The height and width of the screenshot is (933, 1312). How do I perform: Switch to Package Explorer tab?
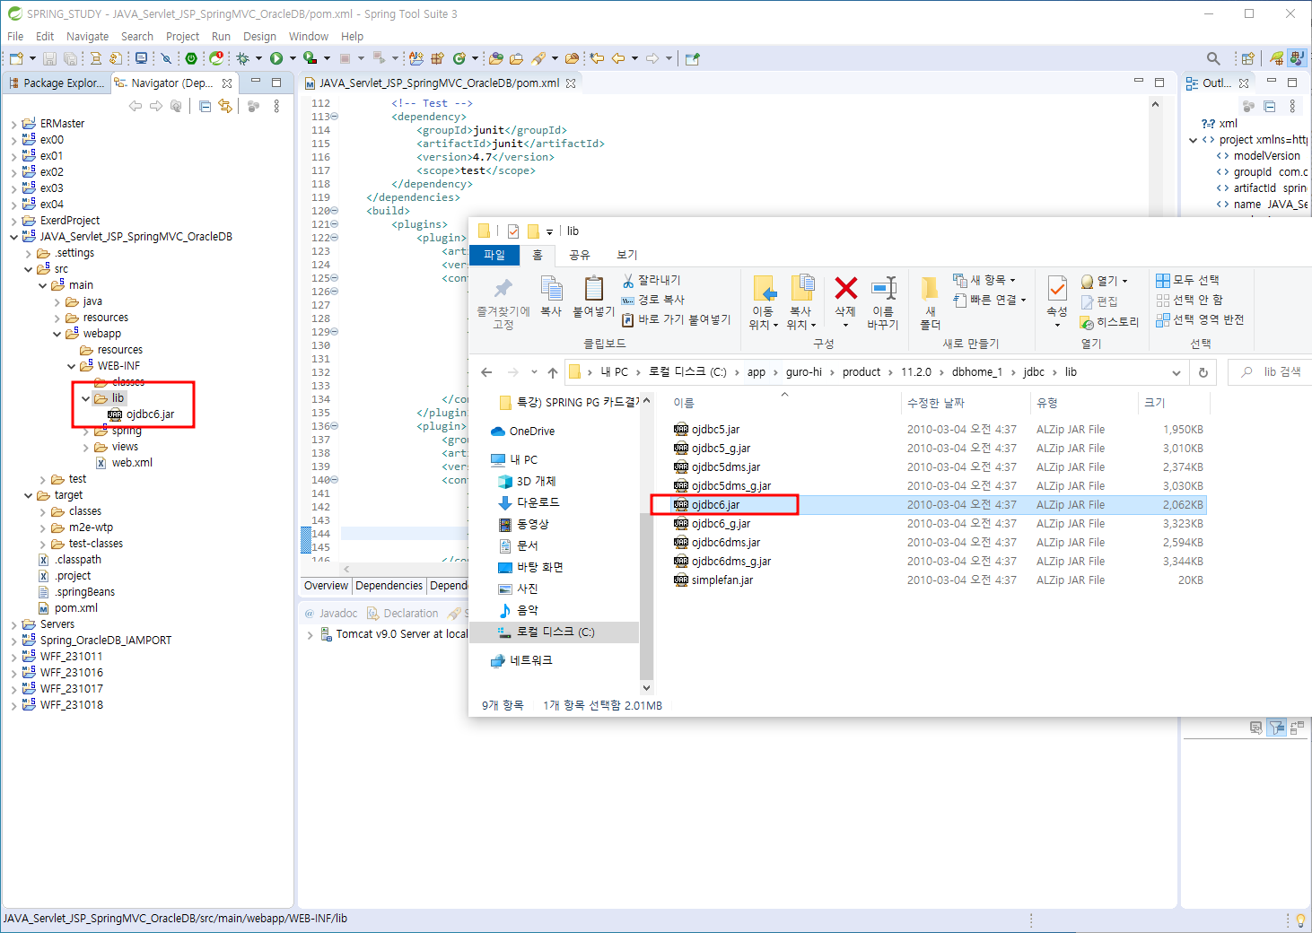click(x=56, y=83)
